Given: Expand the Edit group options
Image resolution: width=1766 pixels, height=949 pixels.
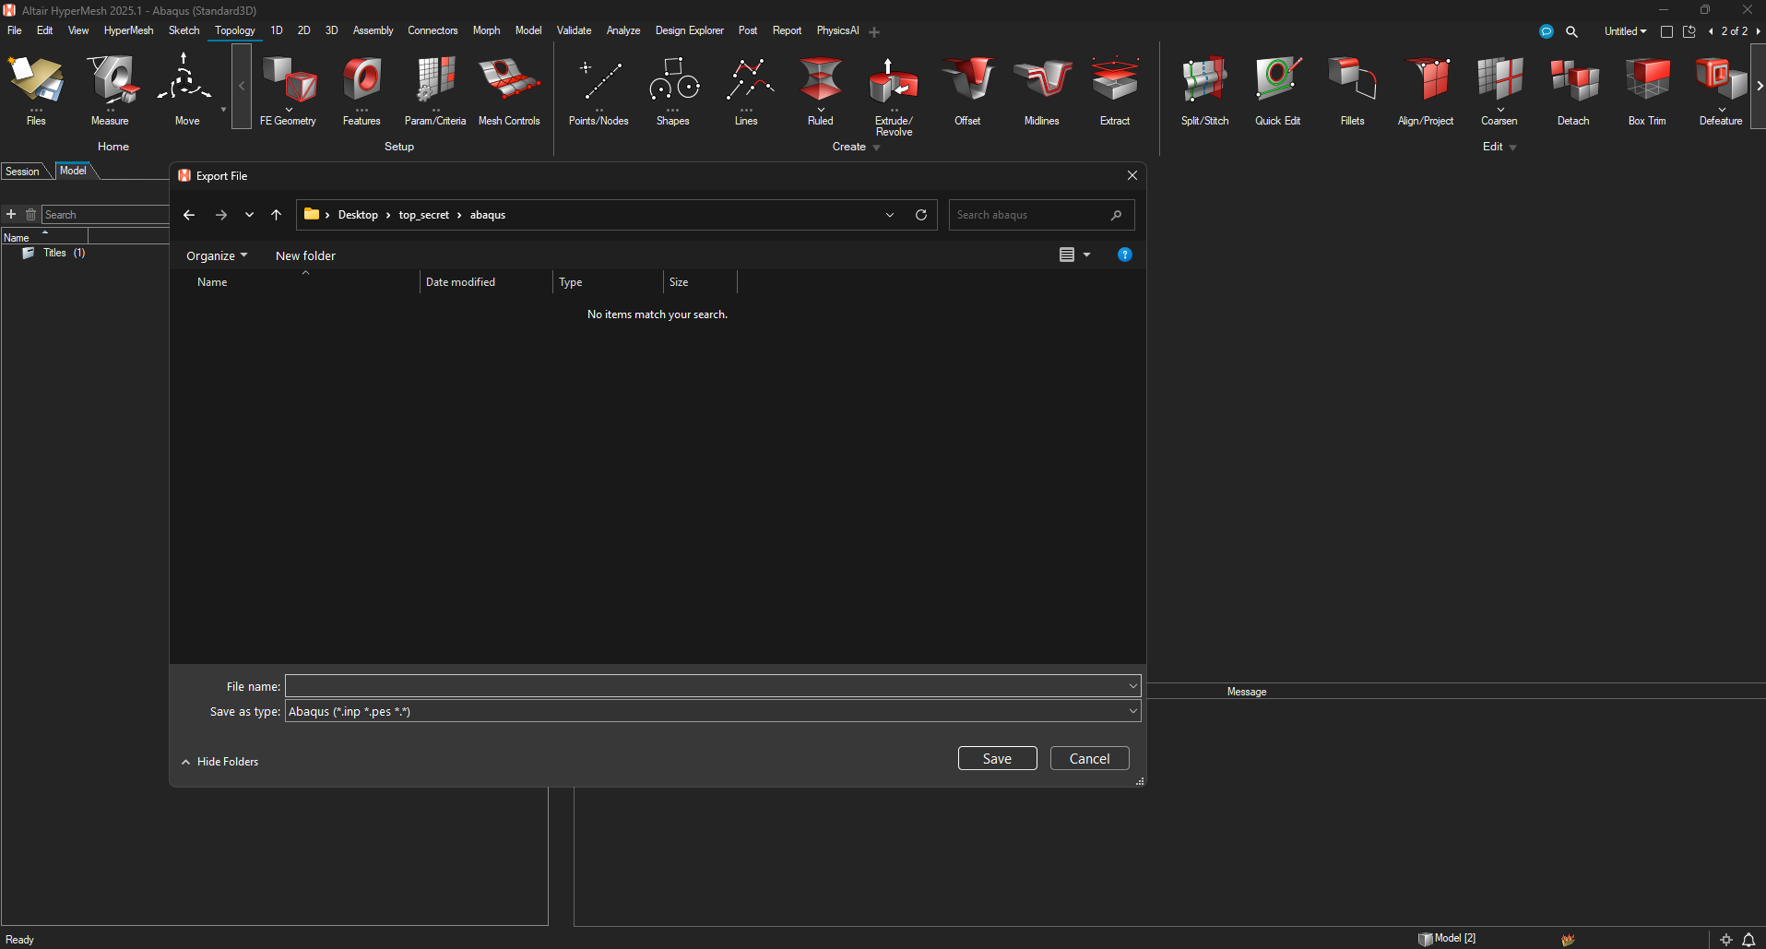Looking at the screenshot, I should [x=1512, y=148].
